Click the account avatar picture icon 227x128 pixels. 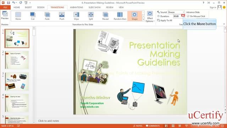pyautogui.click(x=220, y=7)
